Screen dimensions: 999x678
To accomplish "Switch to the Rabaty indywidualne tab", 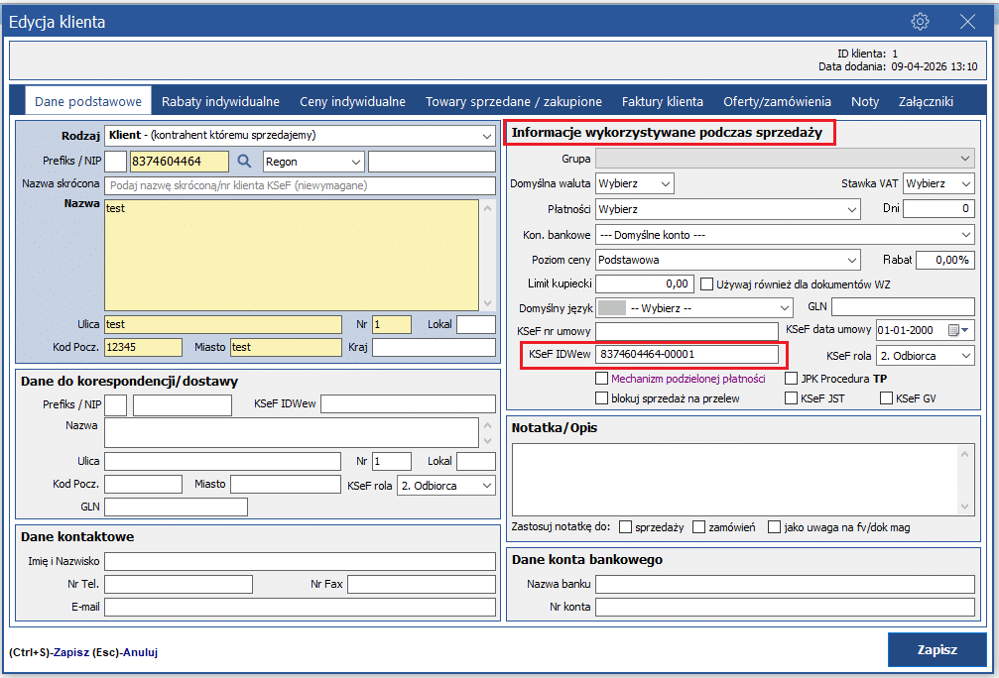I will [220, 101].
